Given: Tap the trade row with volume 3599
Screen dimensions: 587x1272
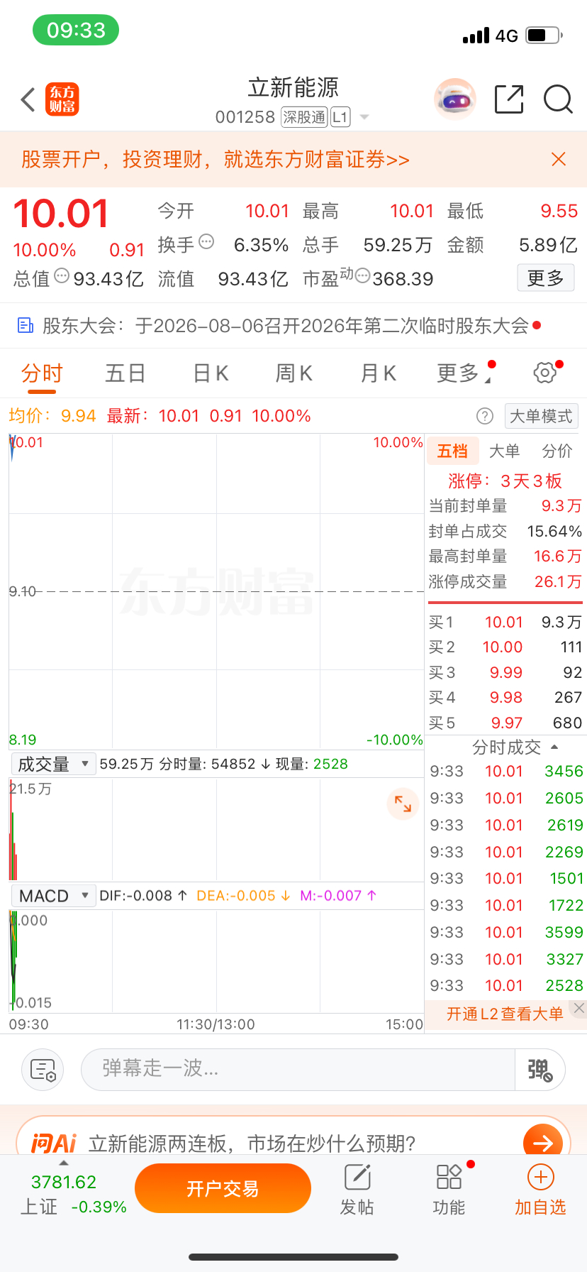Looking at the screenshot, I should pos(506,933).
